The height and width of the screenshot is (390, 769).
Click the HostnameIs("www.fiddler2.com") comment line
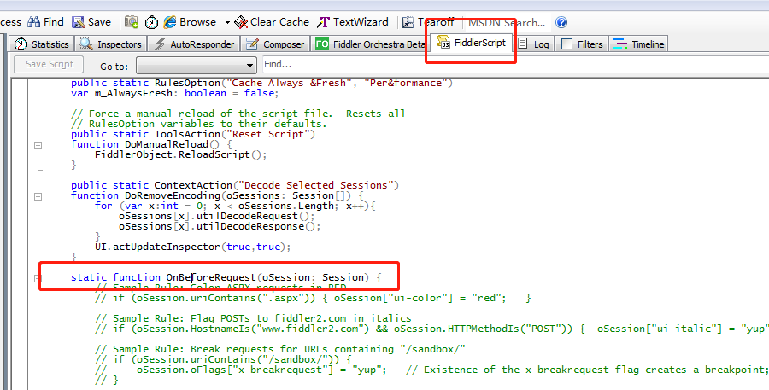[431, 329]
